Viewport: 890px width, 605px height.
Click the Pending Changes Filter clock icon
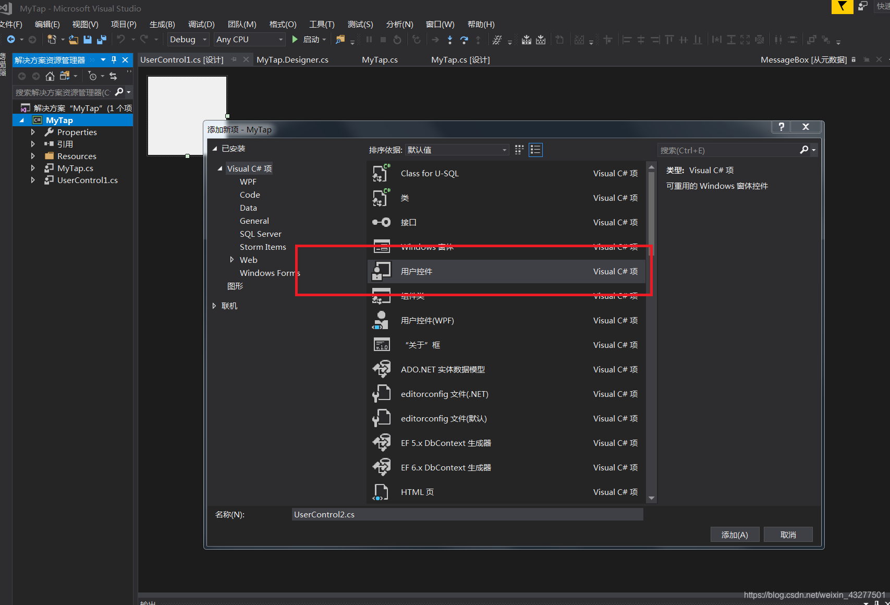(x=92, y=76)
